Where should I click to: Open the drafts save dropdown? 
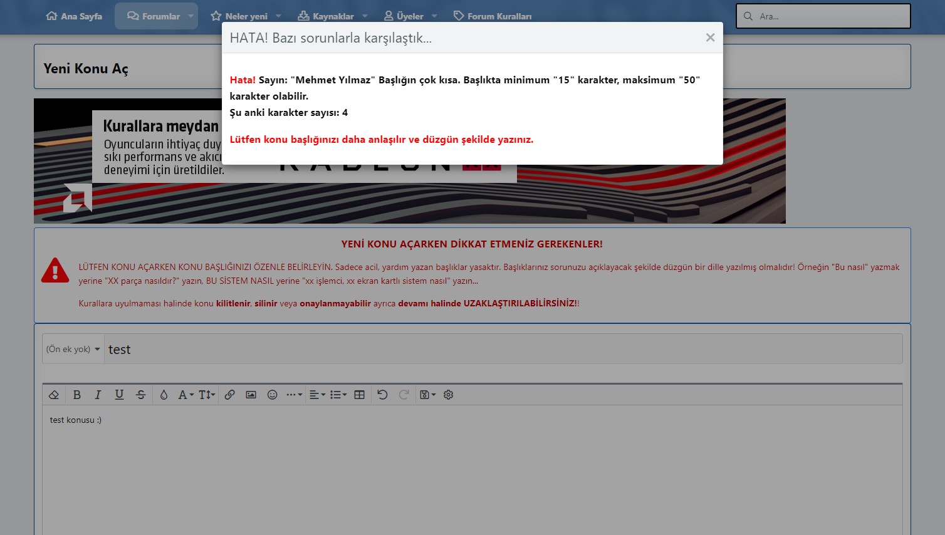point(427,395)
